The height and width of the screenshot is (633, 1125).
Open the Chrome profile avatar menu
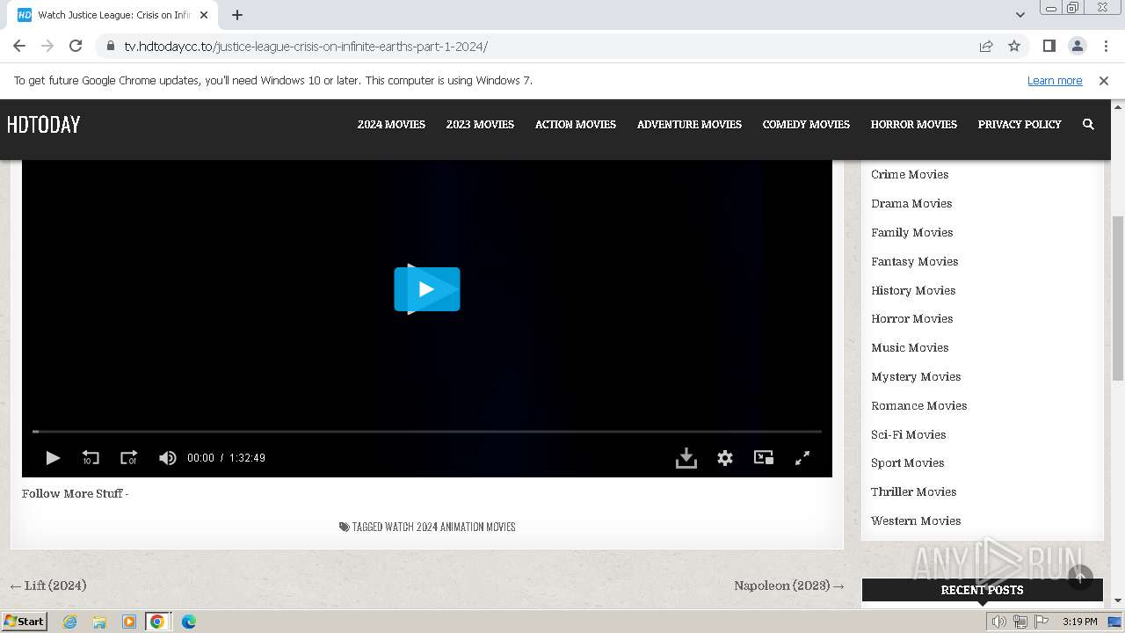point(1078,46)
